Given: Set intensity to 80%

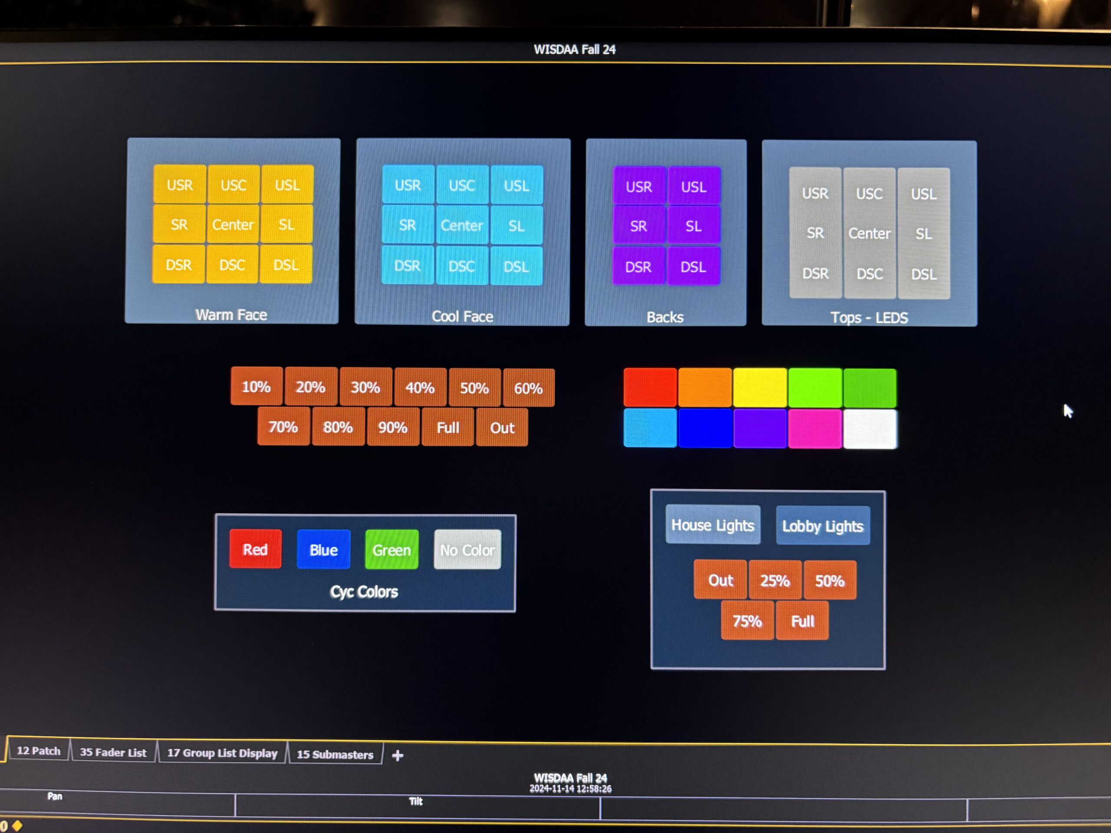Looking at the screenshot, I should (x=338, y=427).
